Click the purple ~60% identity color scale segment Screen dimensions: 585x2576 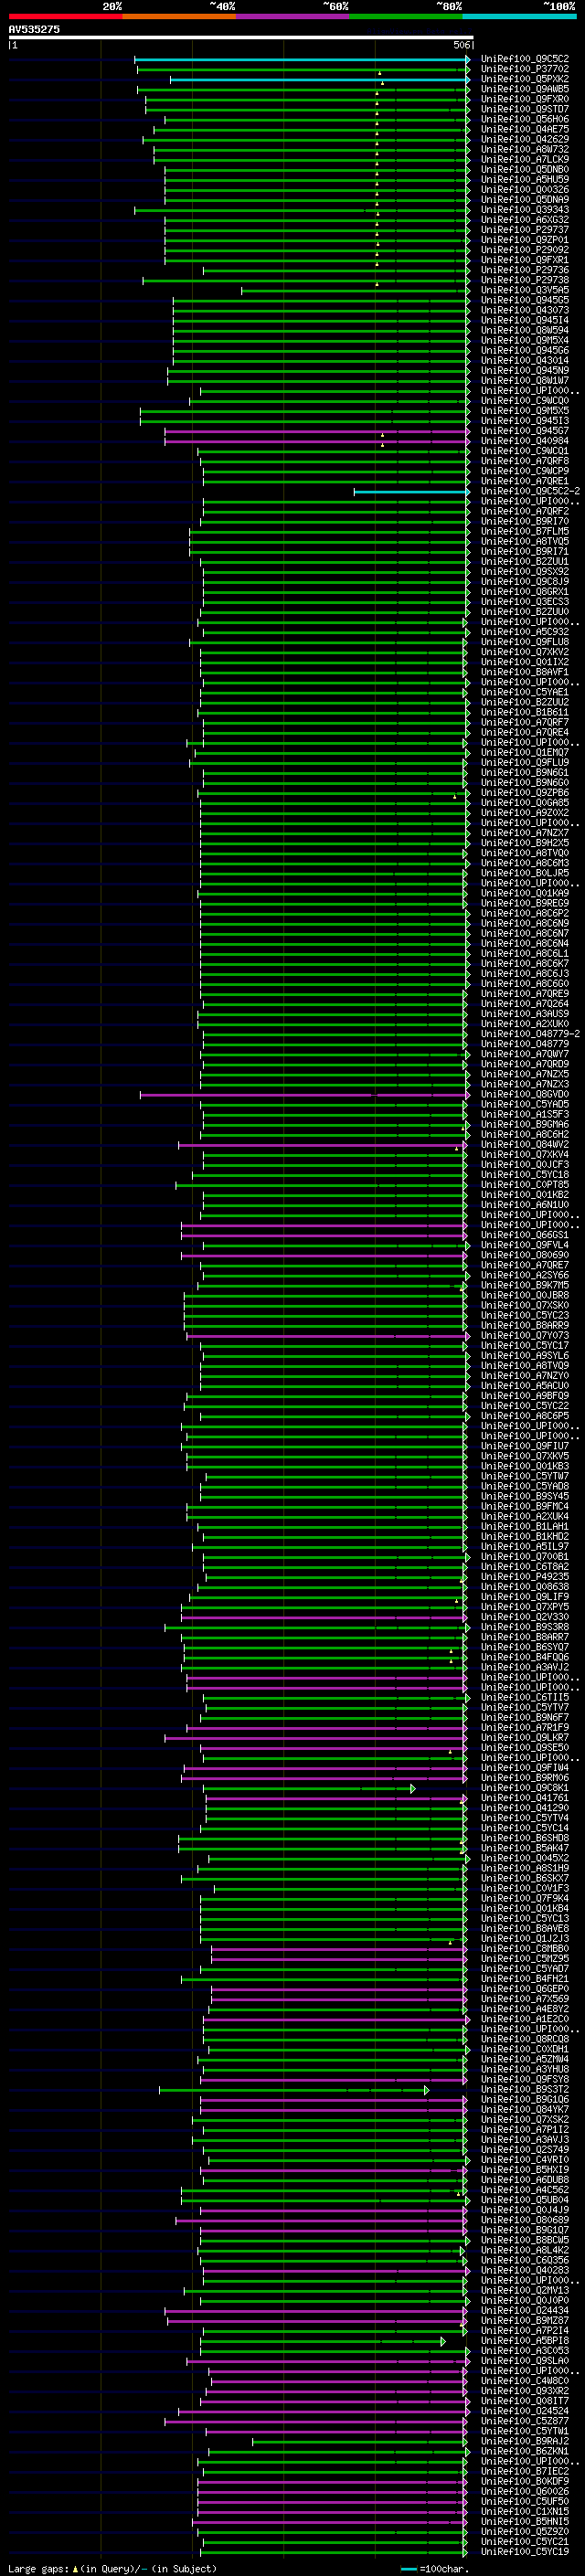pos(293,17)
